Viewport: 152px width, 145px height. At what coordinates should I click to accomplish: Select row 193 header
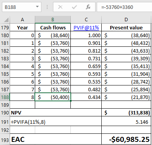[x=5, y=140]
